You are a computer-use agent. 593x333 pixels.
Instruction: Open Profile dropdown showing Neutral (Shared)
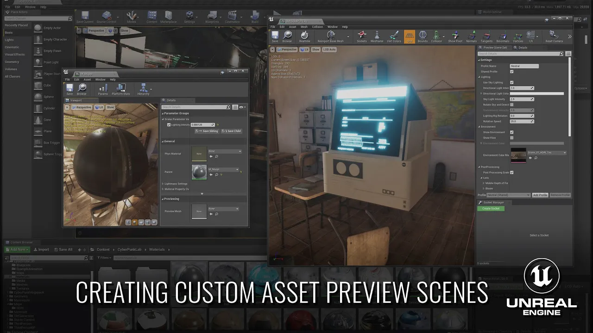click(x=508, y=195)
